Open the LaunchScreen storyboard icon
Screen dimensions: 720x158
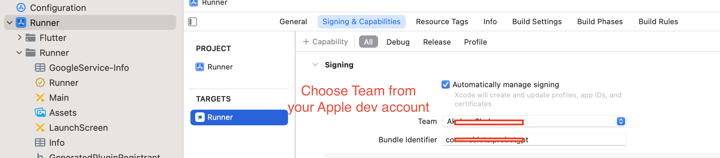[40, 128]
